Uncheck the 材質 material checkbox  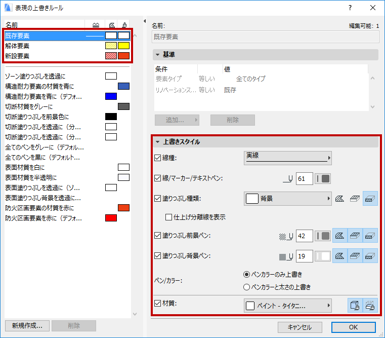(157, 303)
